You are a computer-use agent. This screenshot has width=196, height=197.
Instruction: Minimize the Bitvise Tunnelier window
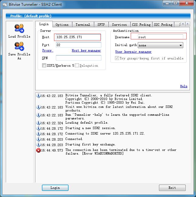click(167, 3)
